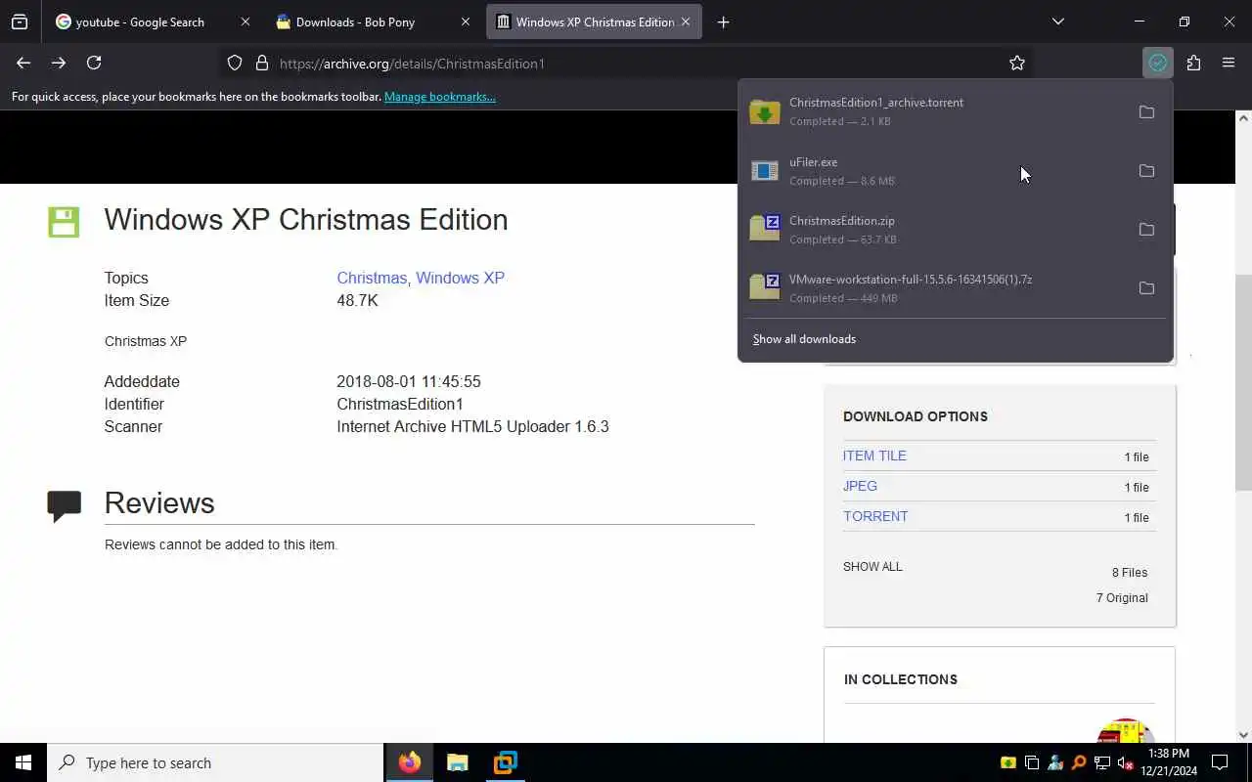Open VMware Workstation from the taskbar
The image size is (1252, 782).
505,762
